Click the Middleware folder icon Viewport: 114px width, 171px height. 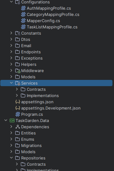click(x=18, y=71)
